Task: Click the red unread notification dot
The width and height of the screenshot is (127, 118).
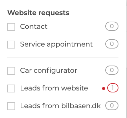Action: pyautogui.click(x=104, y=88)
